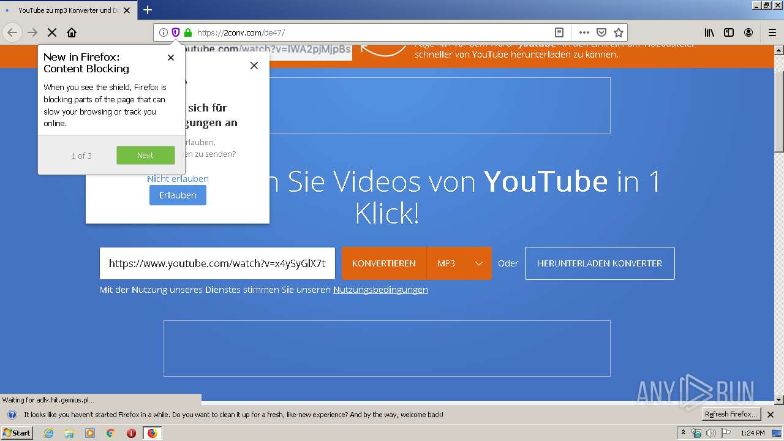The image size is (784, 441).
Task: Click the green secure connection padlock
Action: point(188,32)
